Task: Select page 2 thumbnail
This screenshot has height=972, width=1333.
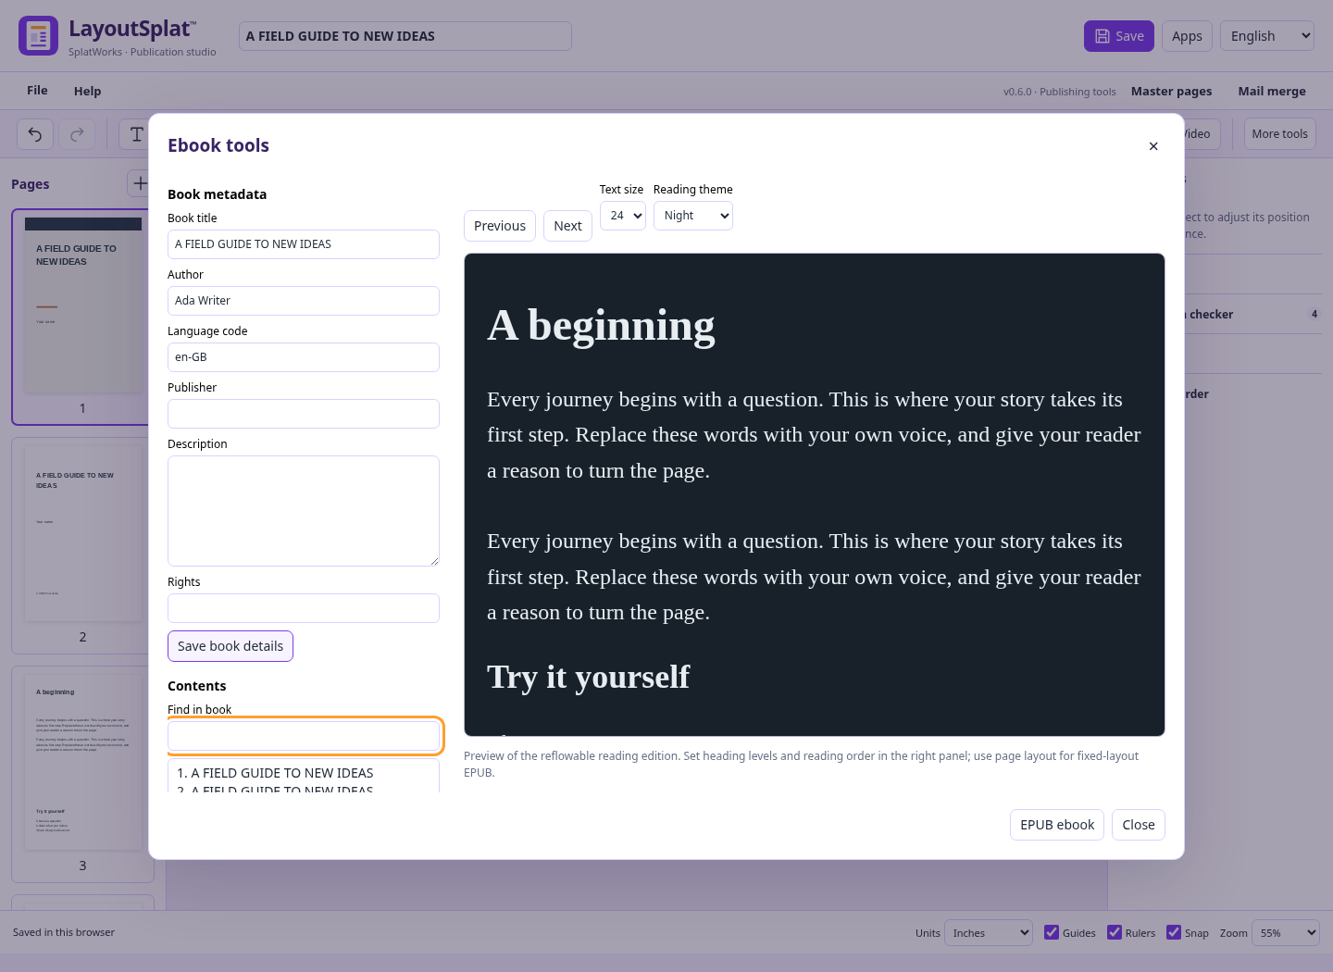Action: point(82,545)
